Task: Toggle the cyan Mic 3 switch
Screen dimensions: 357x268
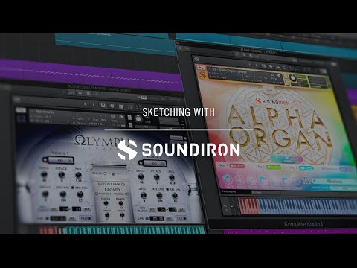Action: pos(306,168)
